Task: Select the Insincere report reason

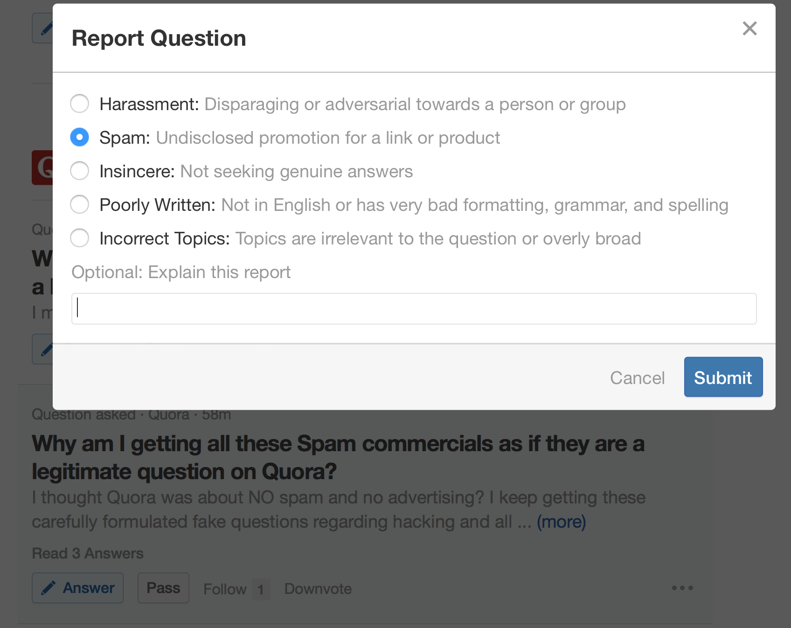Action: [x=79, y=171]
